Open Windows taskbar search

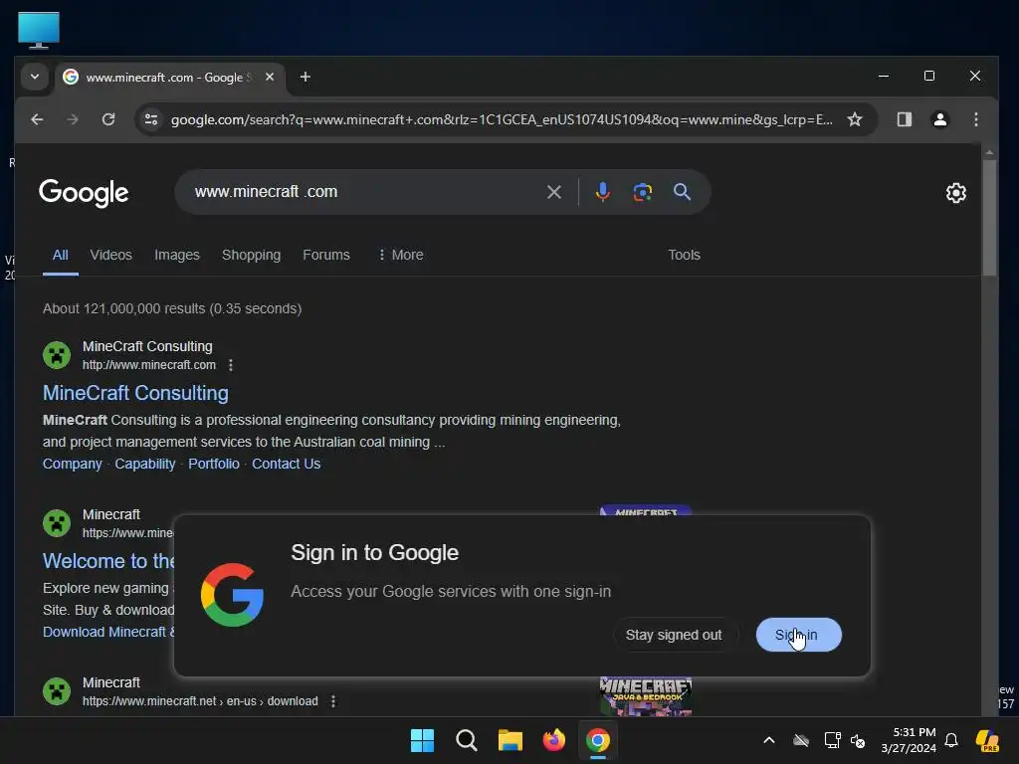tap(466, 740)
